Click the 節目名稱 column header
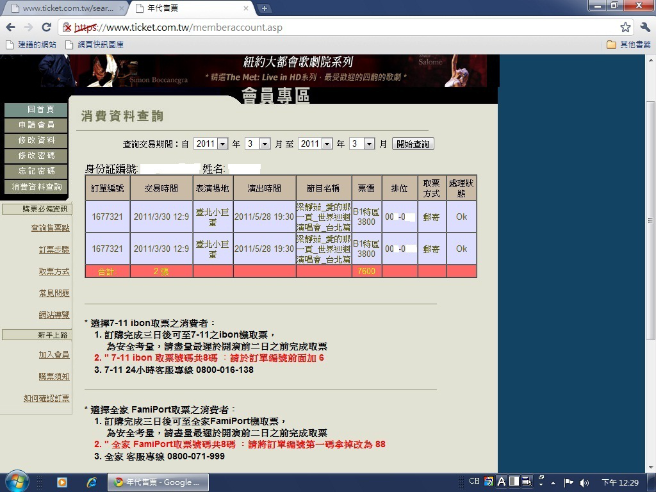Image resolution: width=656 pixels, height=492 pixels. (324, 188)
